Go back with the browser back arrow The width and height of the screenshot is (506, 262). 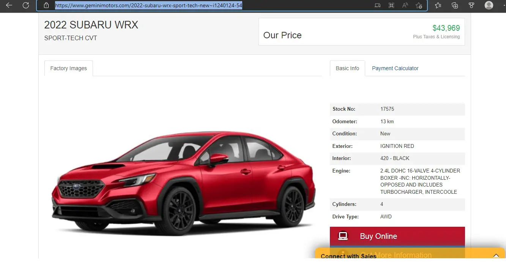point(9,5)
